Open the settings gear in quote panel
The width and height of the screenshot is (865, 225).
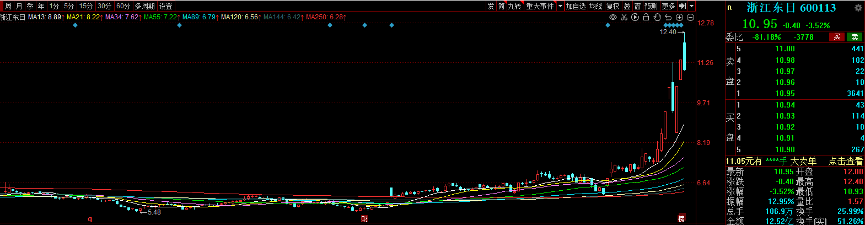tap(858, 8)
